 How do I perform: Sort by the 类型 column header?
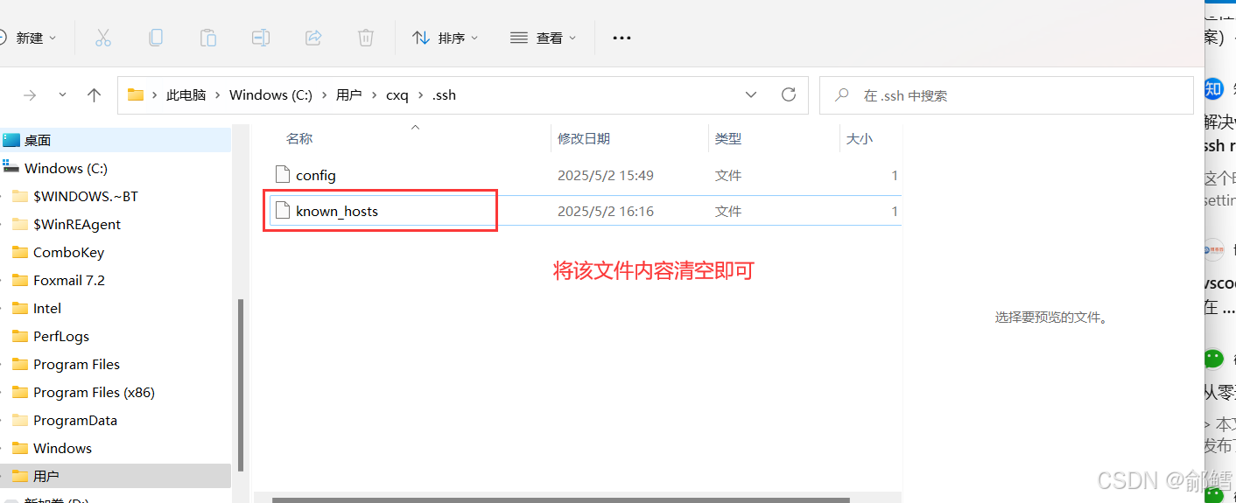click(x=728, y=138)
